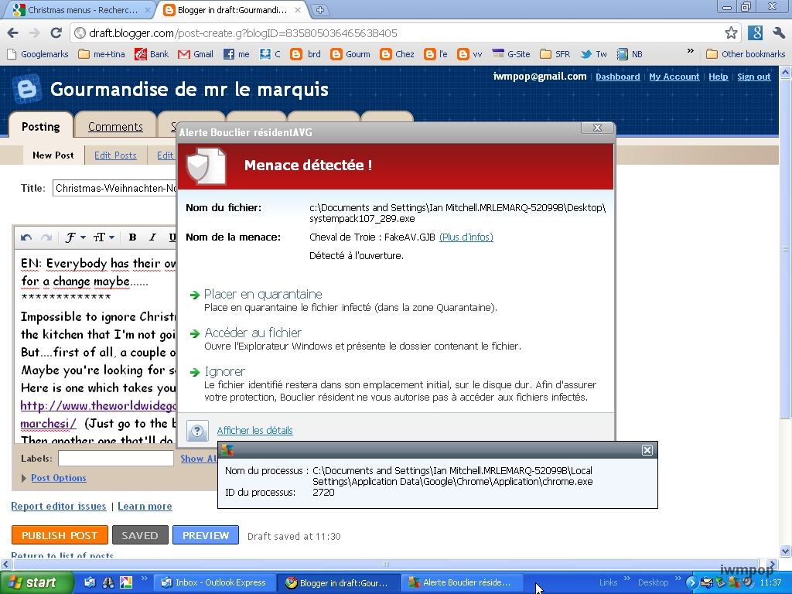Open the Gmail bookmark
The width and height of the screenshot is (792, 594).
tap(196, 54)
